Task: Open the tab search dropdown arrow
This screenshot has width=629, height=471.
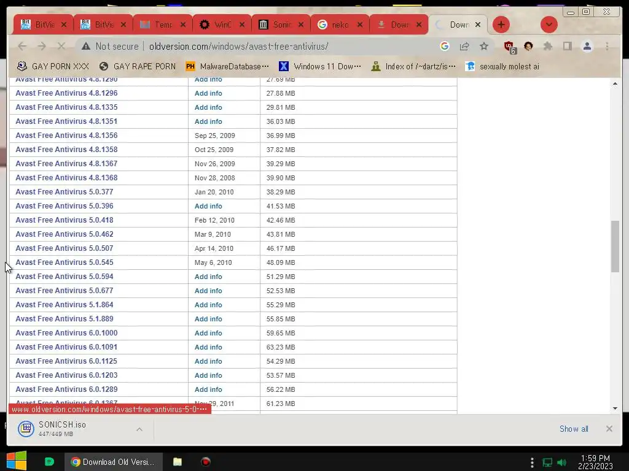Action: coord(549,25)
